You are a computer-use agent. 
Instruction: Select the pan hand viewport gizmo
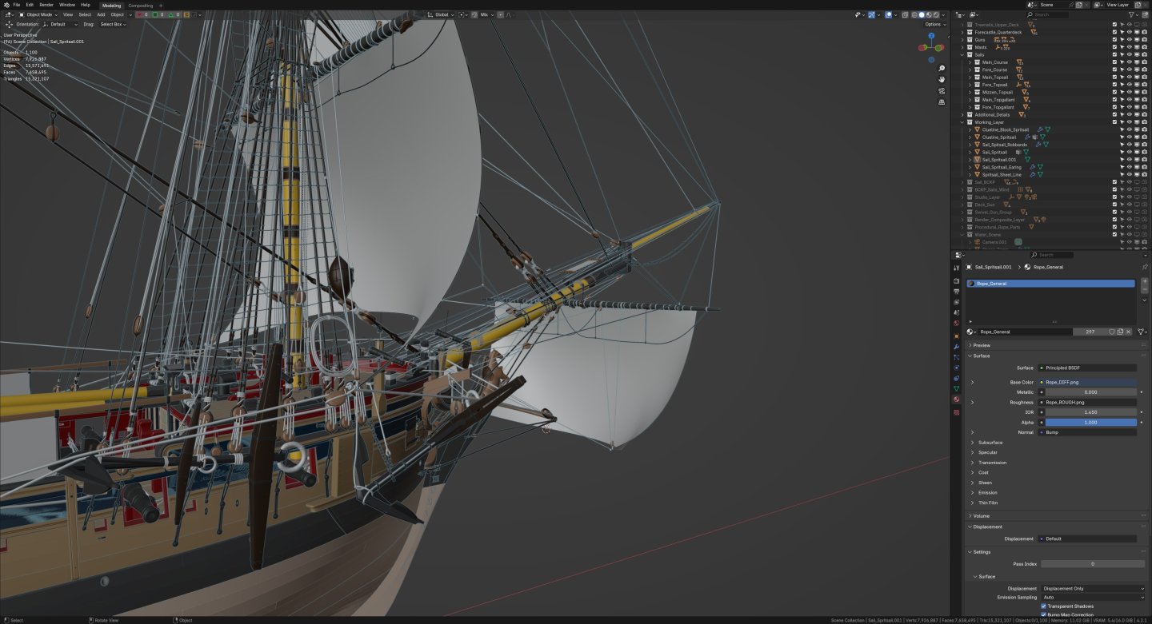942,80
